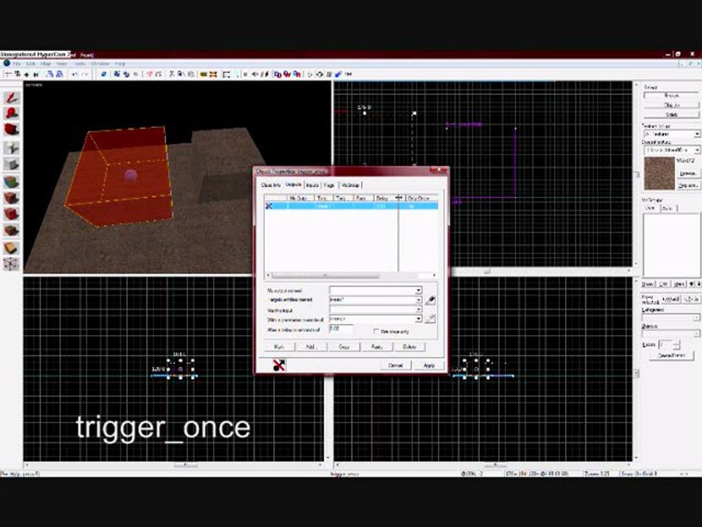Select the Clipping tool
Image resolution: width=702 pixels, height=527 pixels.
[x=11, y=247]
